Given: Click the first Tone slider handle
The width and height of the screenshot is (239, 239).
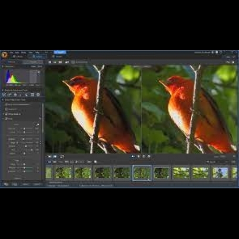Looking at the screenshot, I should point(24,129).
